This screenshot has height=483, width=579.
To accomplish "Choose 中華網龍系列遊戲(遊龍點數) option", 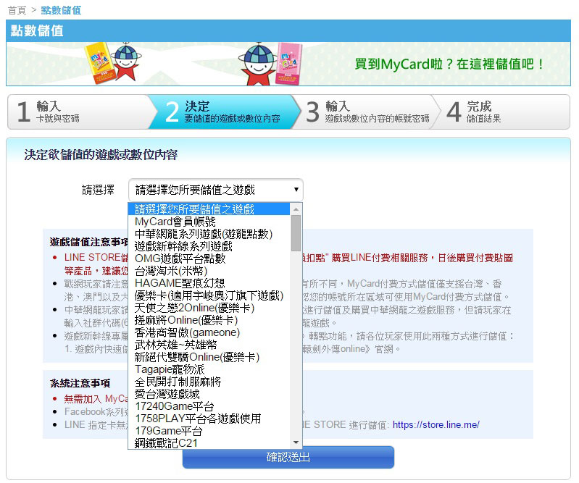I will click(209, 234).
